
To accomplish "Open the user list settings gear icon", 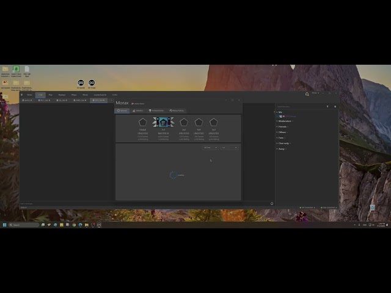I will 335,107.
